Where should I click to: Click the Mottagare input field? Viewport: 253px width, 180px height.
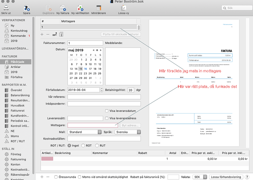93,125
